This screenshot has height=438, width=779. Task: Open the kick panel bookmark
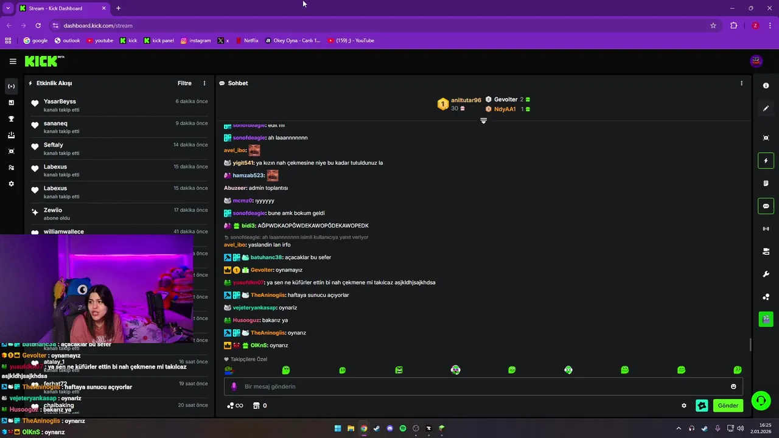pos(159,41)
